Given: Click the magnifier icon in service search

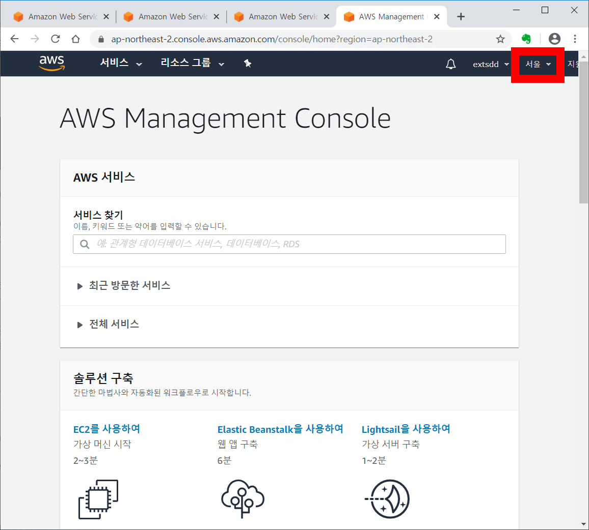Looking at the screenshot, I should 85,245.
